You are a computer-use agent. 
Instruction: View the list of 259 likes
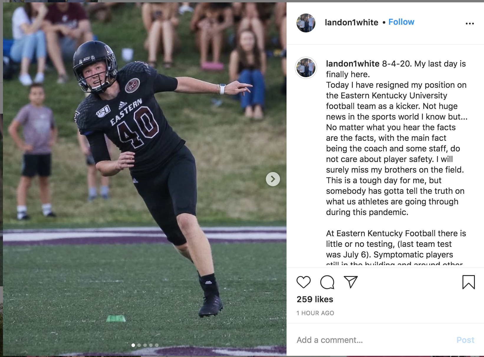(315, 299)
